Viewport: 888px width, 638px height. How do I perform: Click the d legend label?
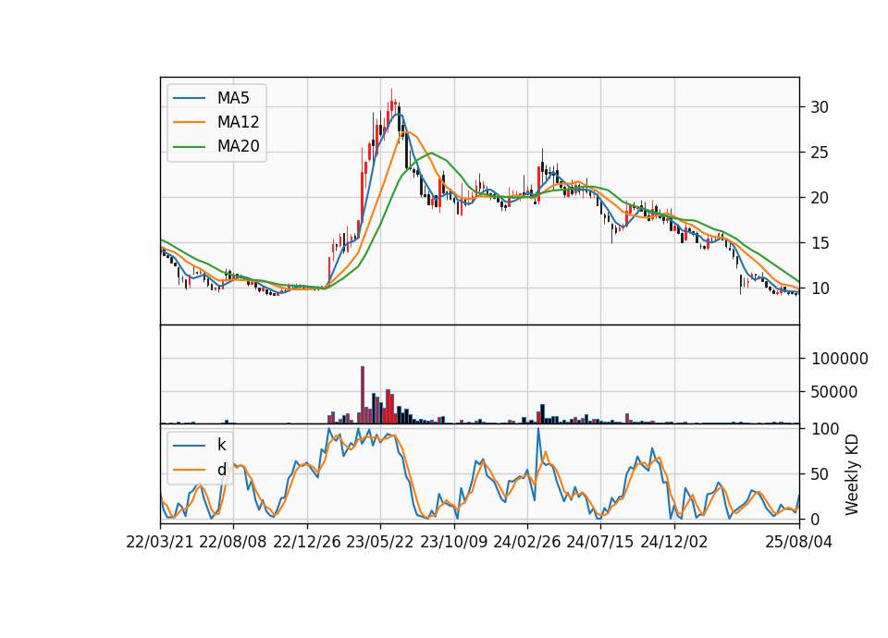[221, 470]
